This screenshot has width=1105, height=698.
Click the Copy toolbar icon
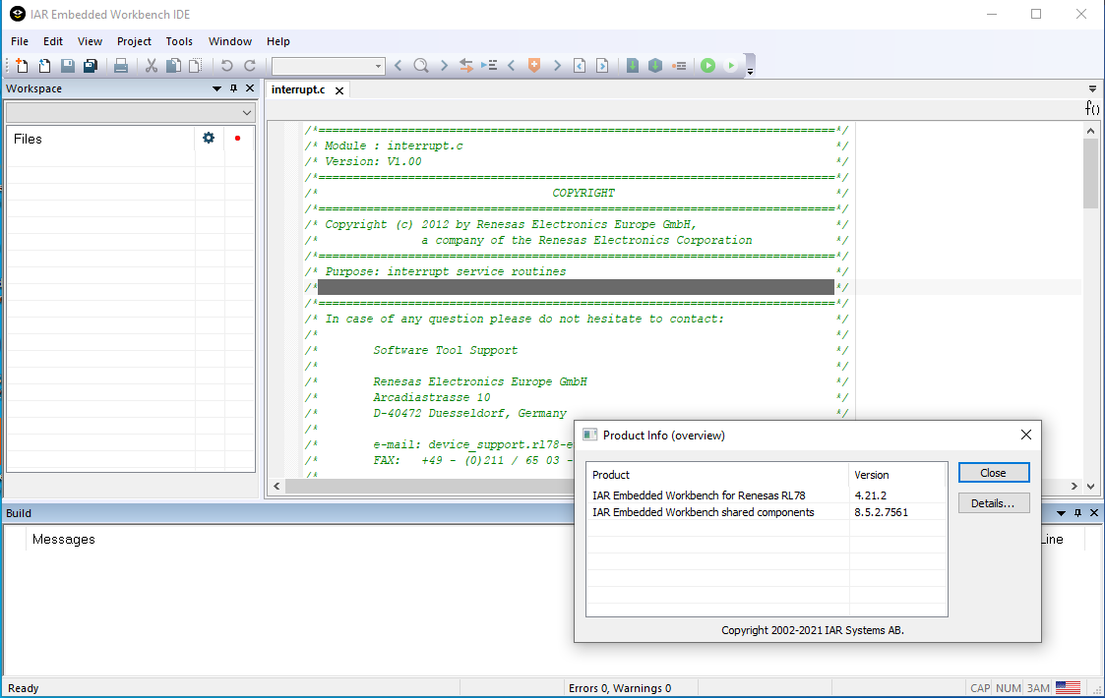pyautogui.click(x=173, y=66)
